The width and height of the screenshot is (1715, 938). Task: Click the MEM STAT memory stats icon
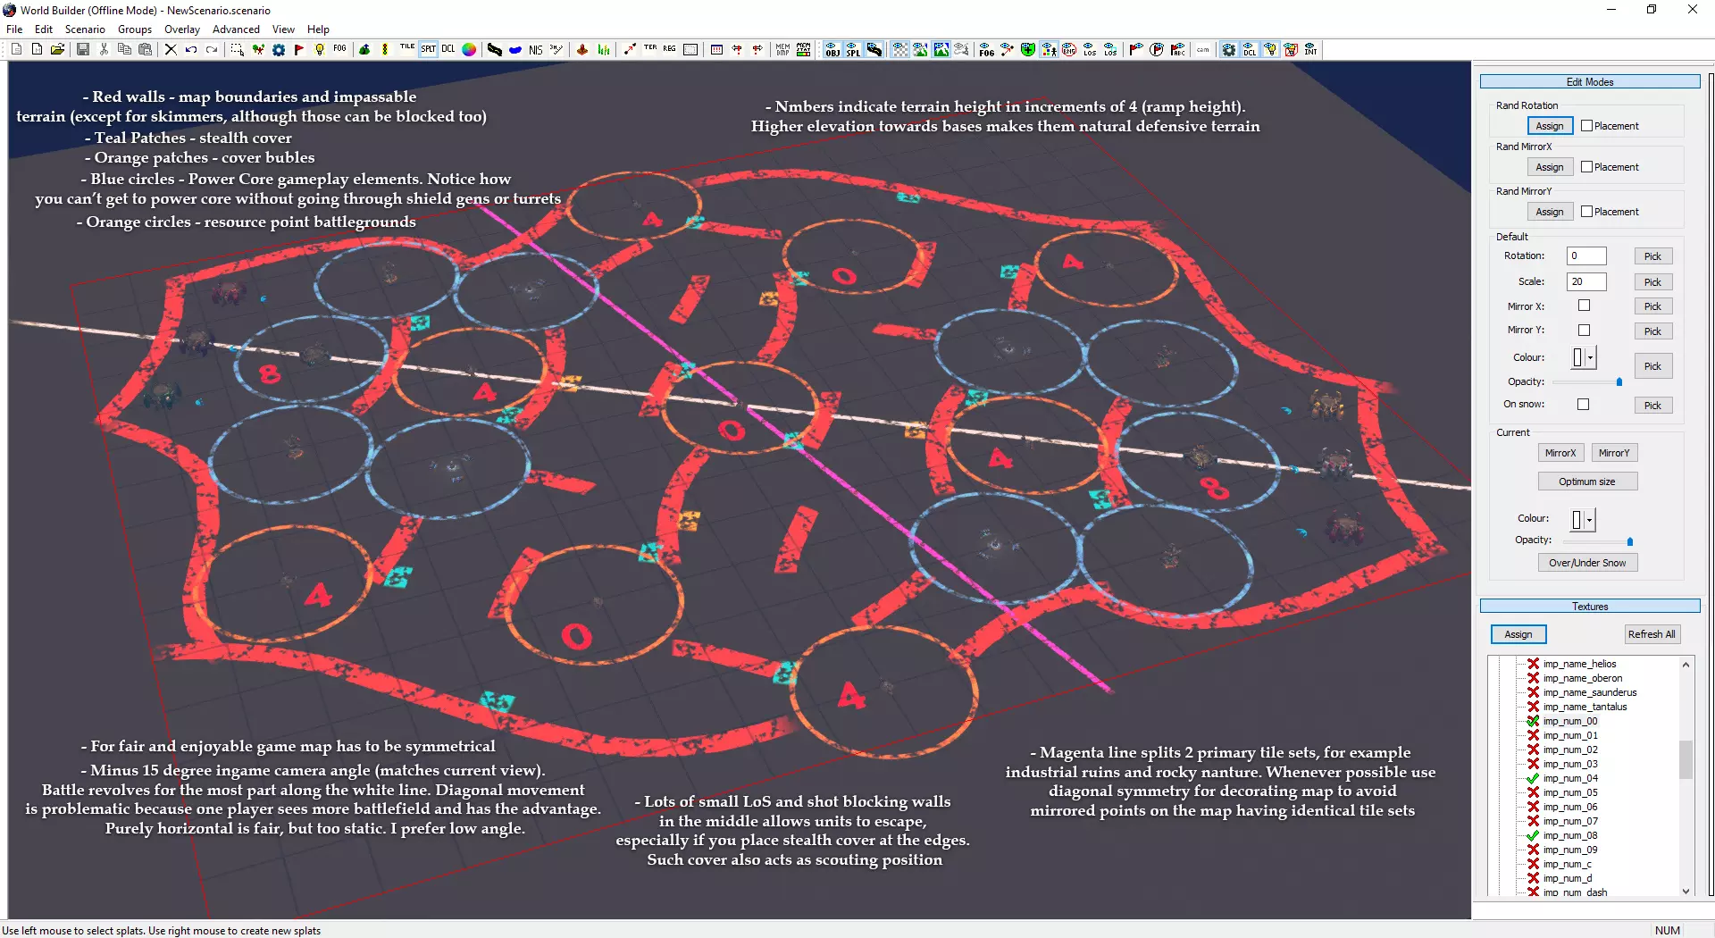click(804, 50)
